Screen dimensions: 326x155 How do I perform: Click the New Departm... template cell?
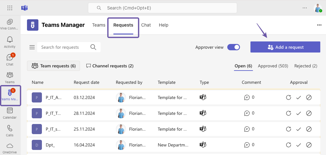pyautogui.click(x=173, y=145)
